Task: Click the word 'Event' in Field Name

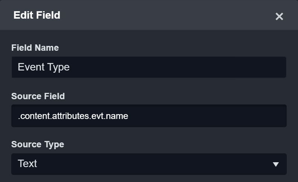Action: point(30,67)
